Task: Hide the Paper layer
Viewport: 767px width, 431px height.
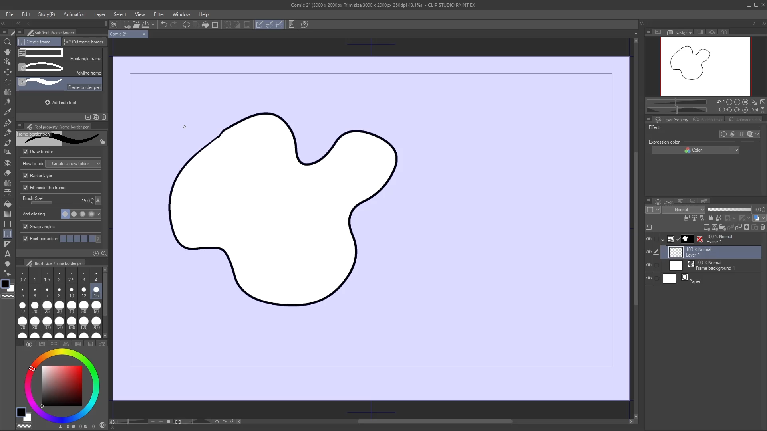Action: tap(648, 278)
